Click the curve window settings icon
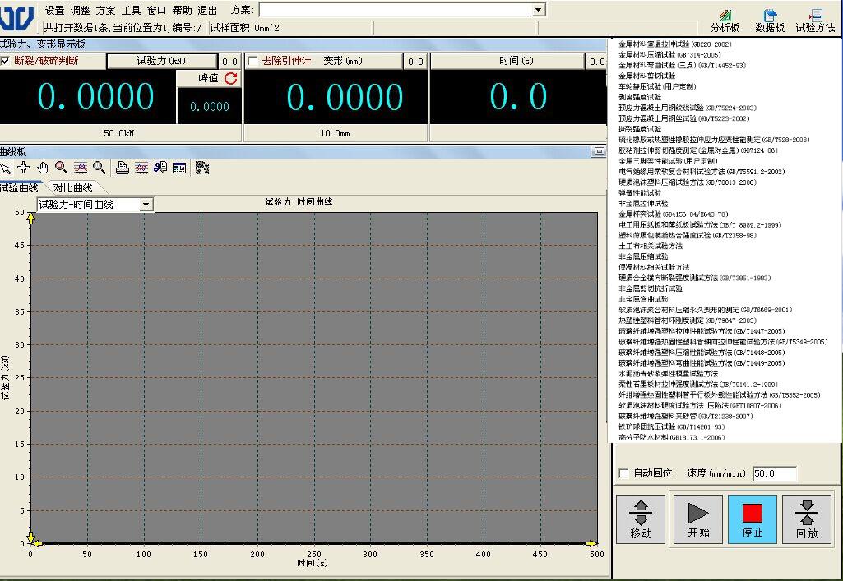Screen dimensions: 843x581 coord(179,168)
